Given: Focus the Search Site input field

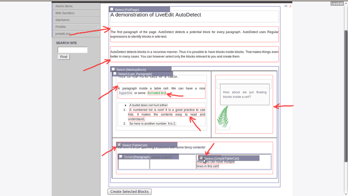Looking at the screenshot, I should coord(73,50).
